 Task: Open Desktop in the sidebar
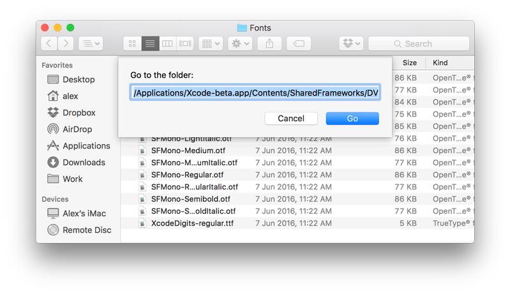(x=79, y=80)
